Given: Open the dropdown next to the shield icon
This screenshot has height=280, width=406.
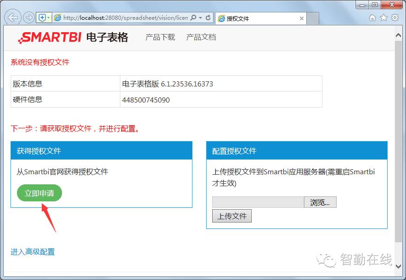Looking at the screenshot, I should [49, 17].
